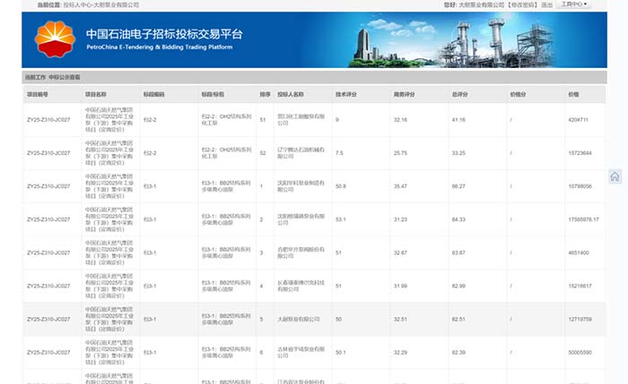The width and height of the screenshot is (628, 384).
Task: Select the technical score cell 53.1
Action: click(341, 219)
